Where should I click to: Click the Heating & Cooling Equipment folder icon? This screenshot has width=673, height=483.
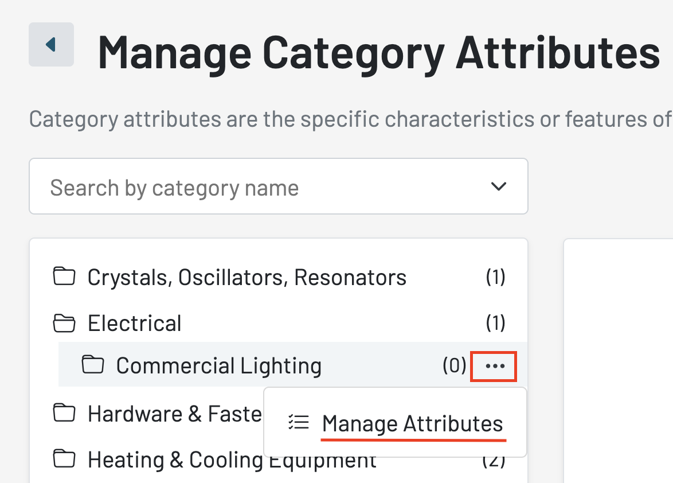tap(64, 458)
